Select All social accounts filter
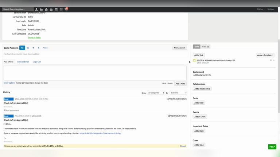 pos(22,48)
